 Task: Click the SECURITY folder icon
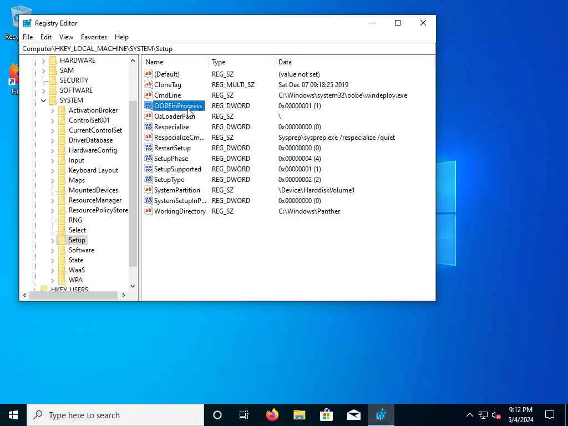pyautogui.click(x=53, y=80)
